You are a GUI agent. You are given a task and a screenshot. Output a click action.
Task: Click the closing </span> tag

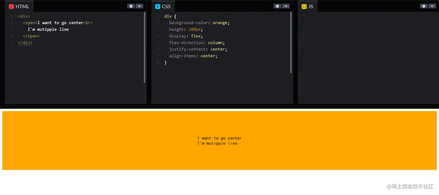[x=31, y=36]
